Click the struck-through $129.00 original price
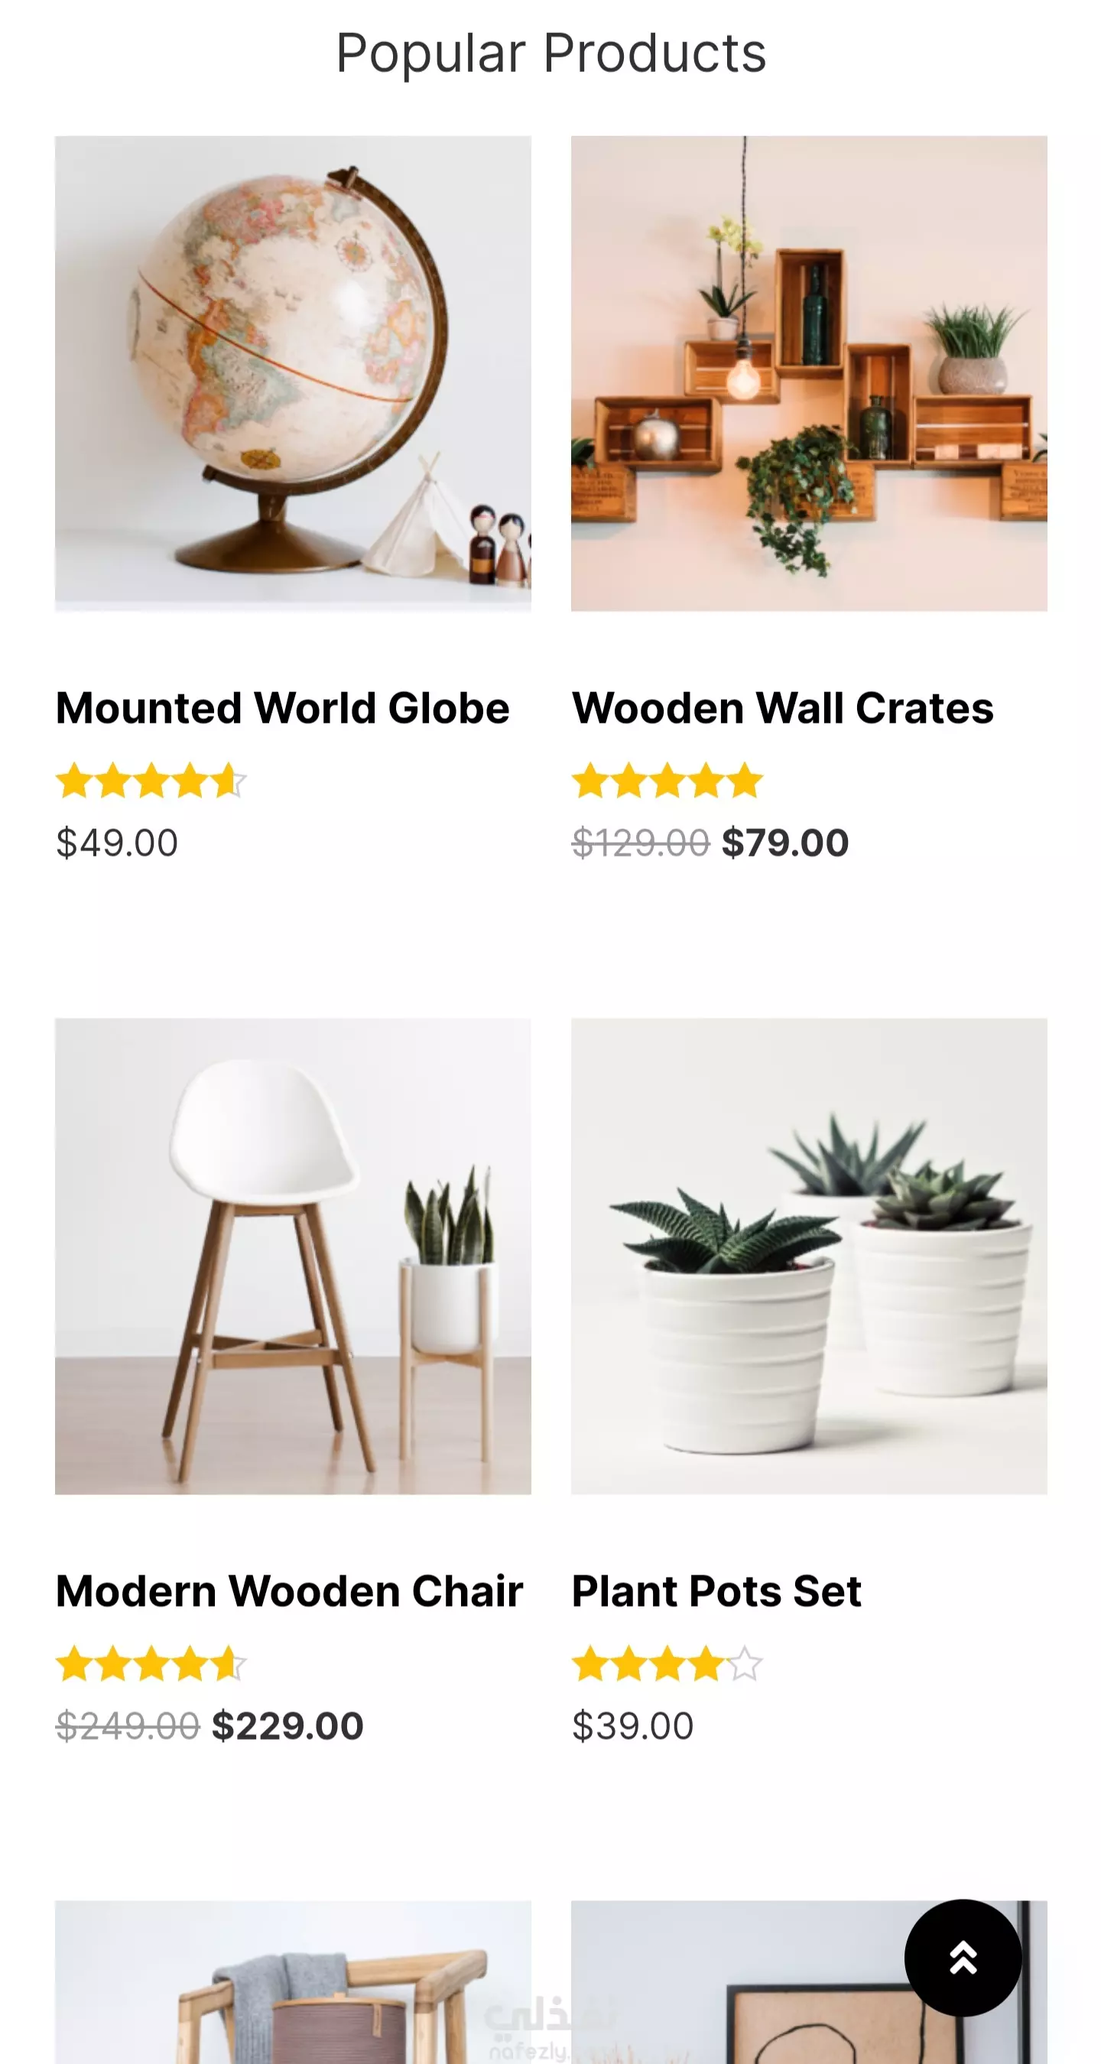The width and height of the screenshot is (1101, 2064). pos(640,843)
